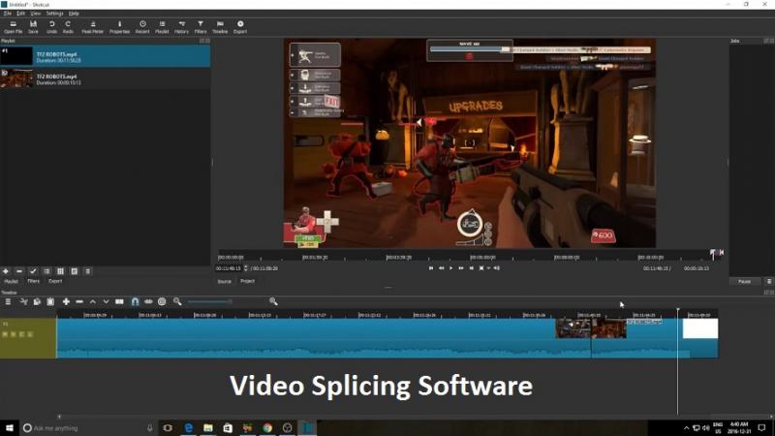Click the player skip to start button
The image size is (775, 436).
pyautogui.click(x=431, y=268)
